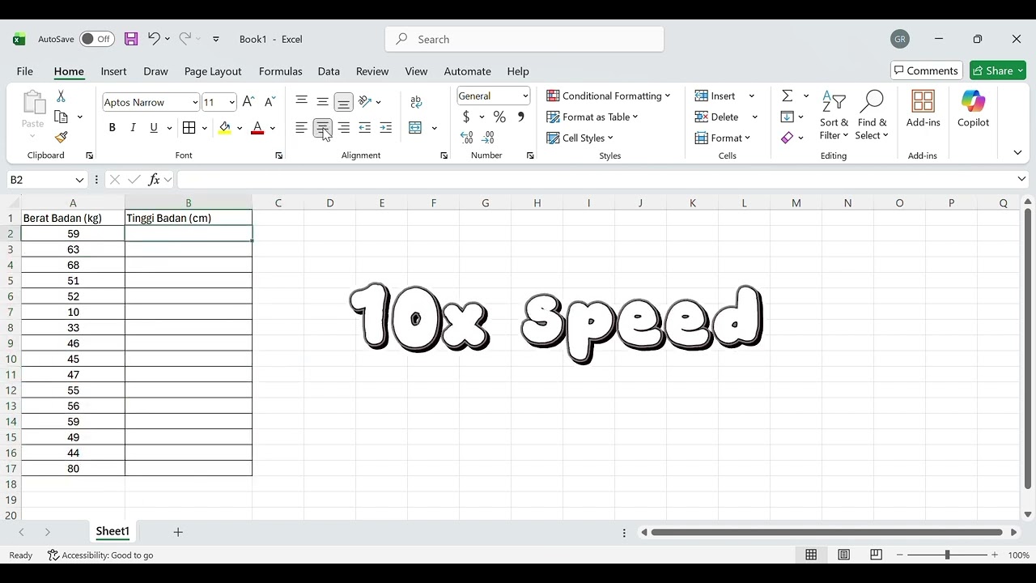
Task: Select Normal view in status bar
Action: pyautogui.click(x=811, y=555)
